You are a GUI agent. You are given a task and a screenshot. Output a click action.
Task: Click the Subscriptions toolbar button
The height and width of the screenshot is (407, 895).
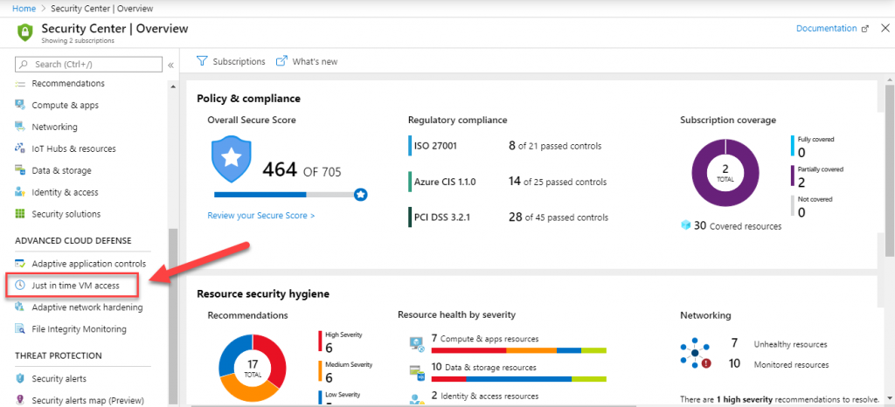tap(231, 61)
